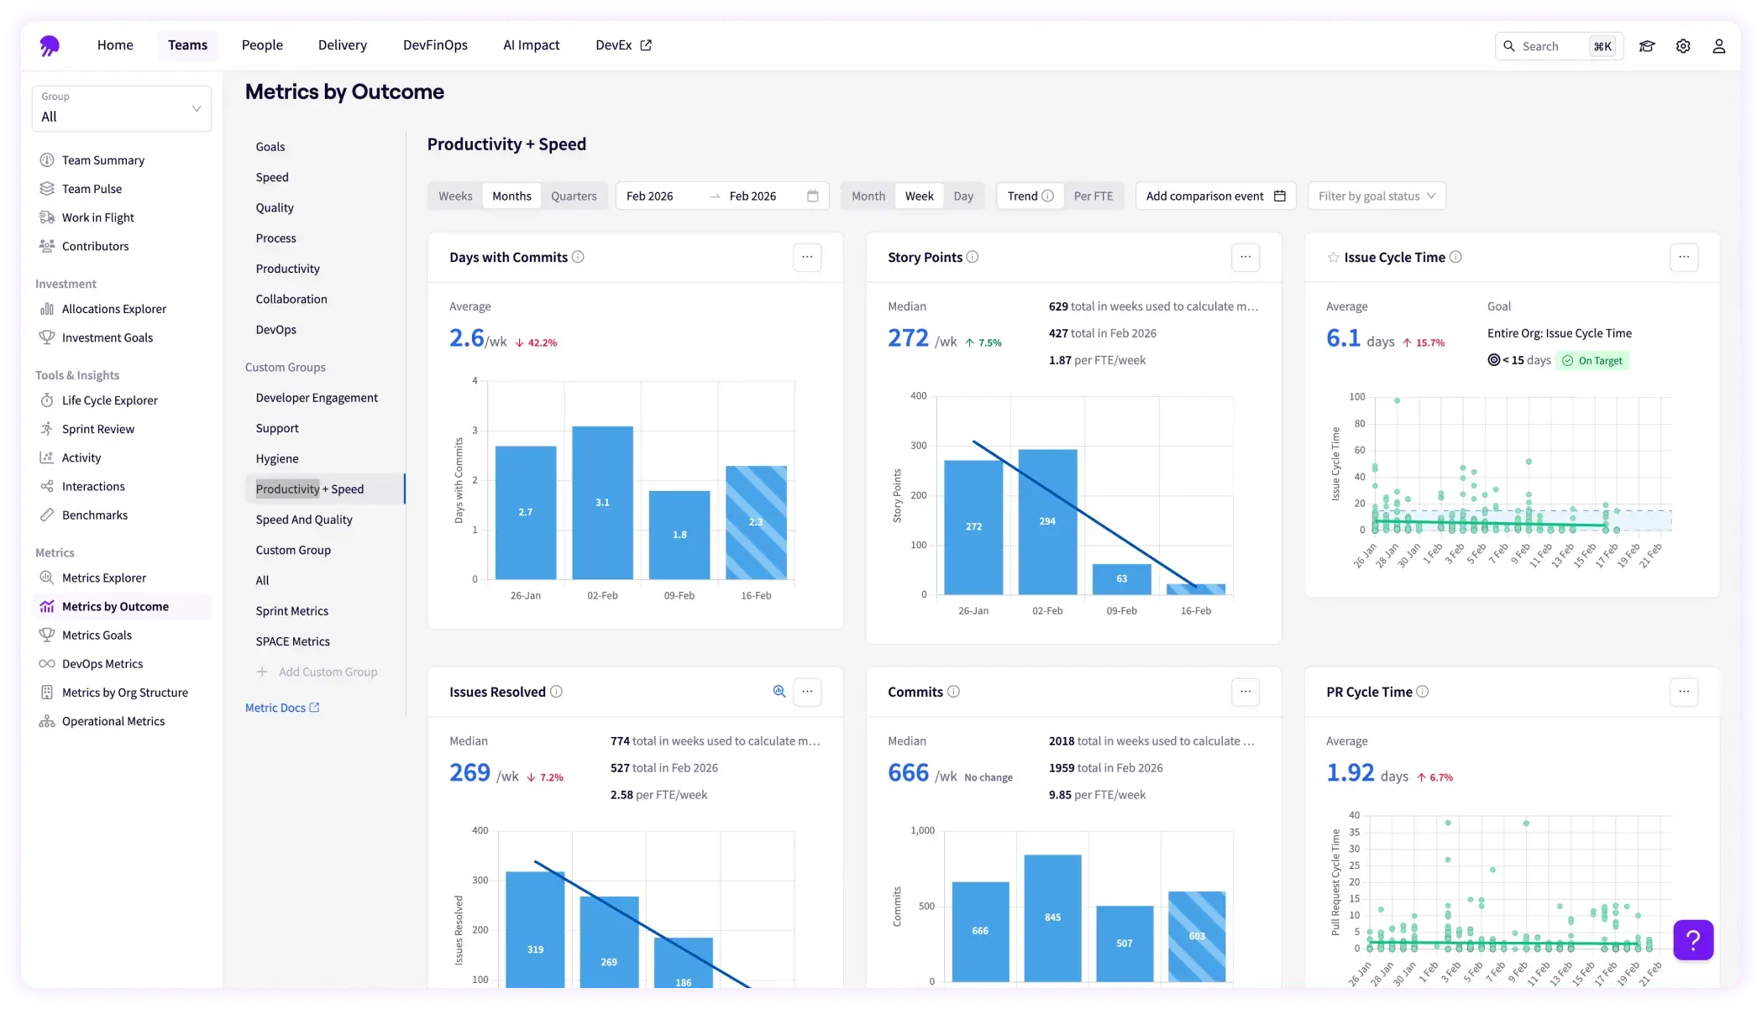1762x1009 pixels.
Task: Select the Day granularity option
Action: pyautogui.click(x=963, y=196)
